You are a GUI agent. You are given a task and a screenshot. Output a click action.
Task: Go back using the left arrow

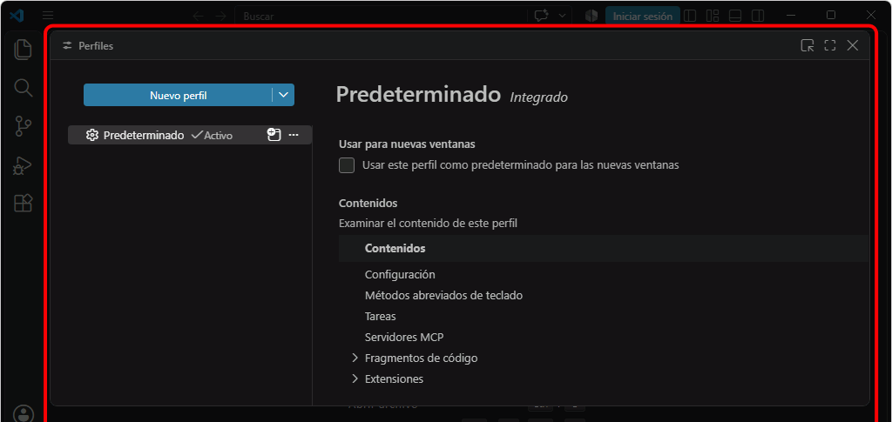[x=198, y=16]
